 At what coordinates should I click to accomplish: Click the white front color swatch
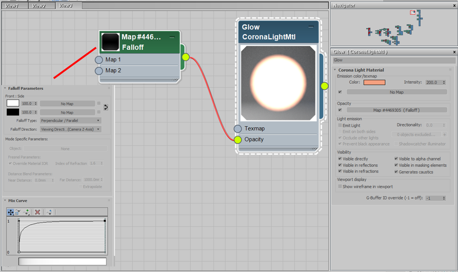(x=13, y=103)
